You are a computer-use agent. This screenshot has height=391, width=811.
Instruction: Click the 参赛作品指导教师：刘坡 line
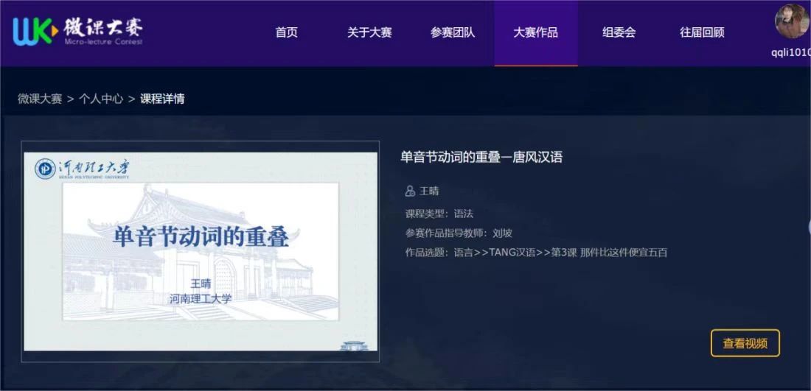click(x=459, y=233)
